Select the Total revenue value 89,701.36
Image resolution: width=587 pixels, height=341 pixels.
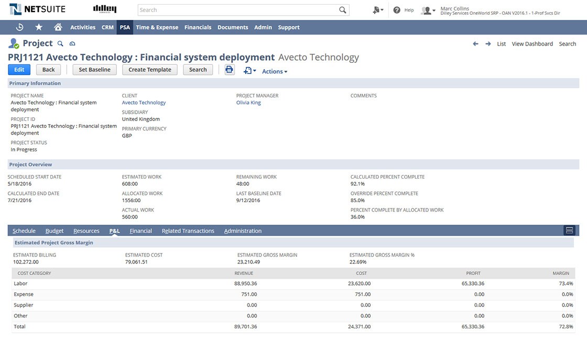246,327
